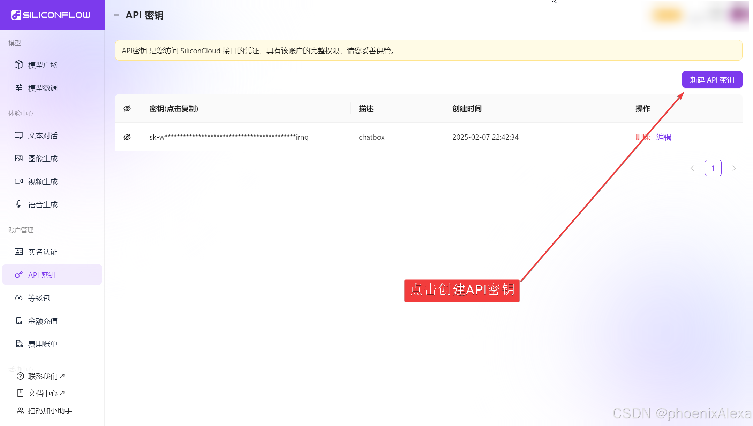Go to the previous page with the left chevron
This screenshot has height=426, width=753.
pyautogui.click(x=692, y=168)
